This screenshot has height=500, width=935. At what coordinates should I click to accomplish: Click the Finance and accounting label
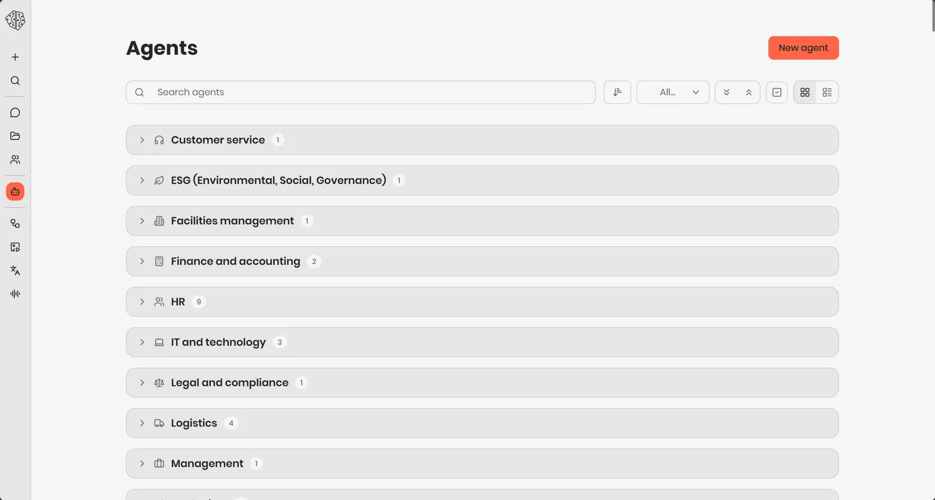coord(236,261)
